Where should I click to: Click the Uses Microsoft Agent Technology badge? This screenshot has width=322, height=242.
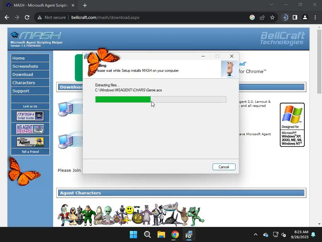coord(30,142)
